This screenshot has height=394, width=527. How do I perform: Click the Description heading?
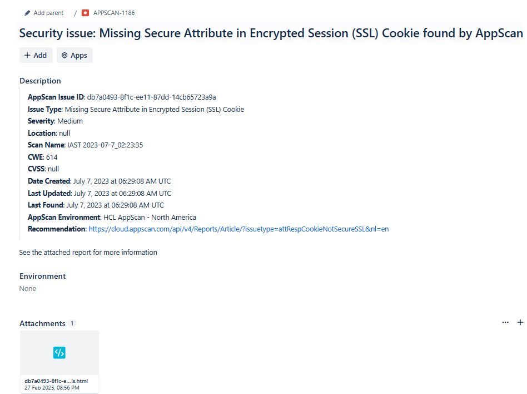pos(41,81)
